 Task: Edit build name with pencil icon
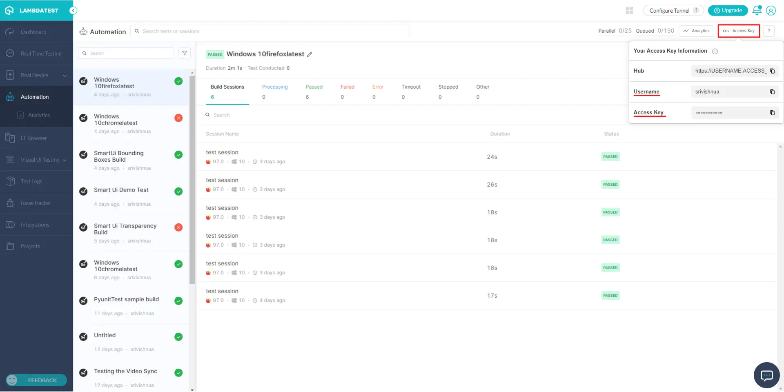coord(310,54)
